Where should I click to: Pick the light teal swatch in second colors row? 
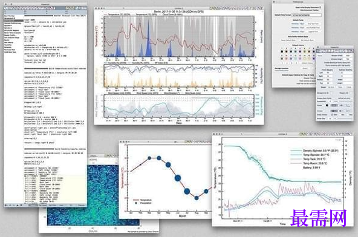296,59
